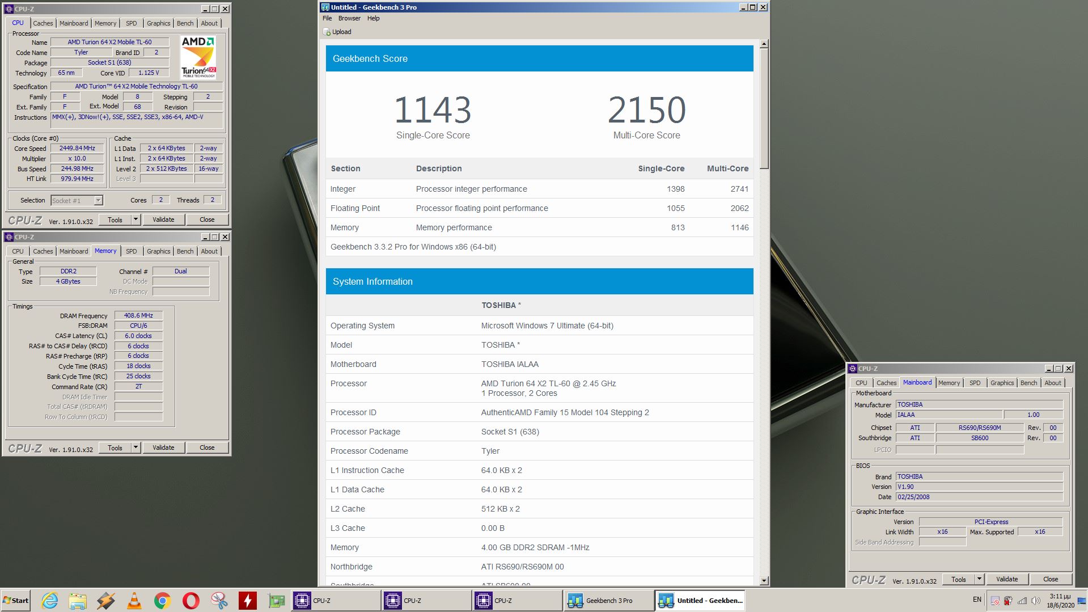Open the Help menu in Geekbench
This screenshot has height=612, width=1088.
tap(373, 18)
